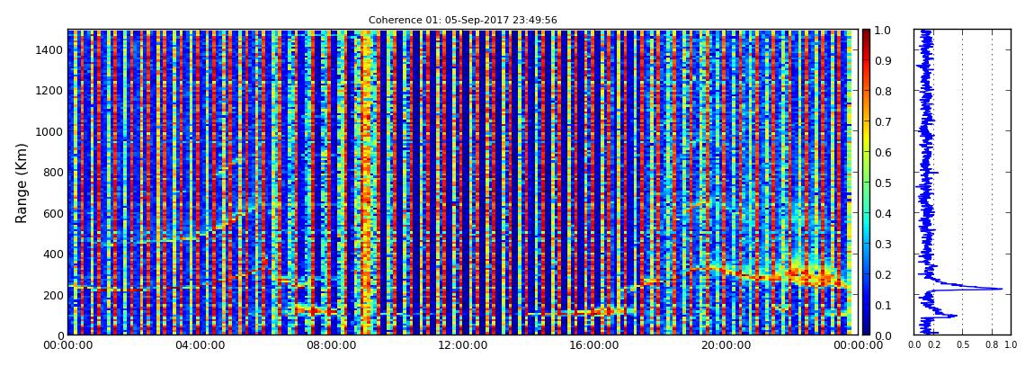The image size is (1034, 366).
Task: Click the plot title "Coherence 01: 05-Sep-2017 23:49:56"
Action: (462, 21)
